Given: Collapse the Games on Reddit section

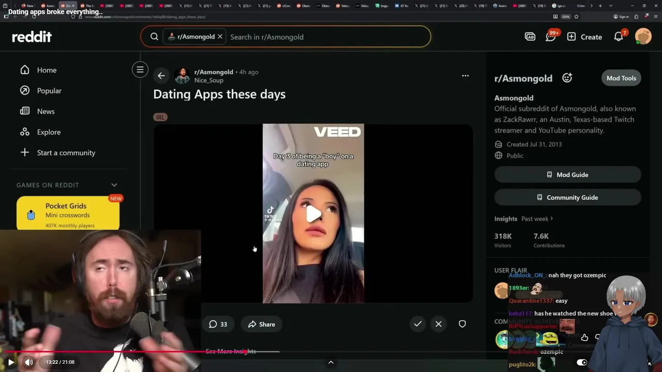Looking at the screenshot, I should pyautogui.click(x=114, y=185).
